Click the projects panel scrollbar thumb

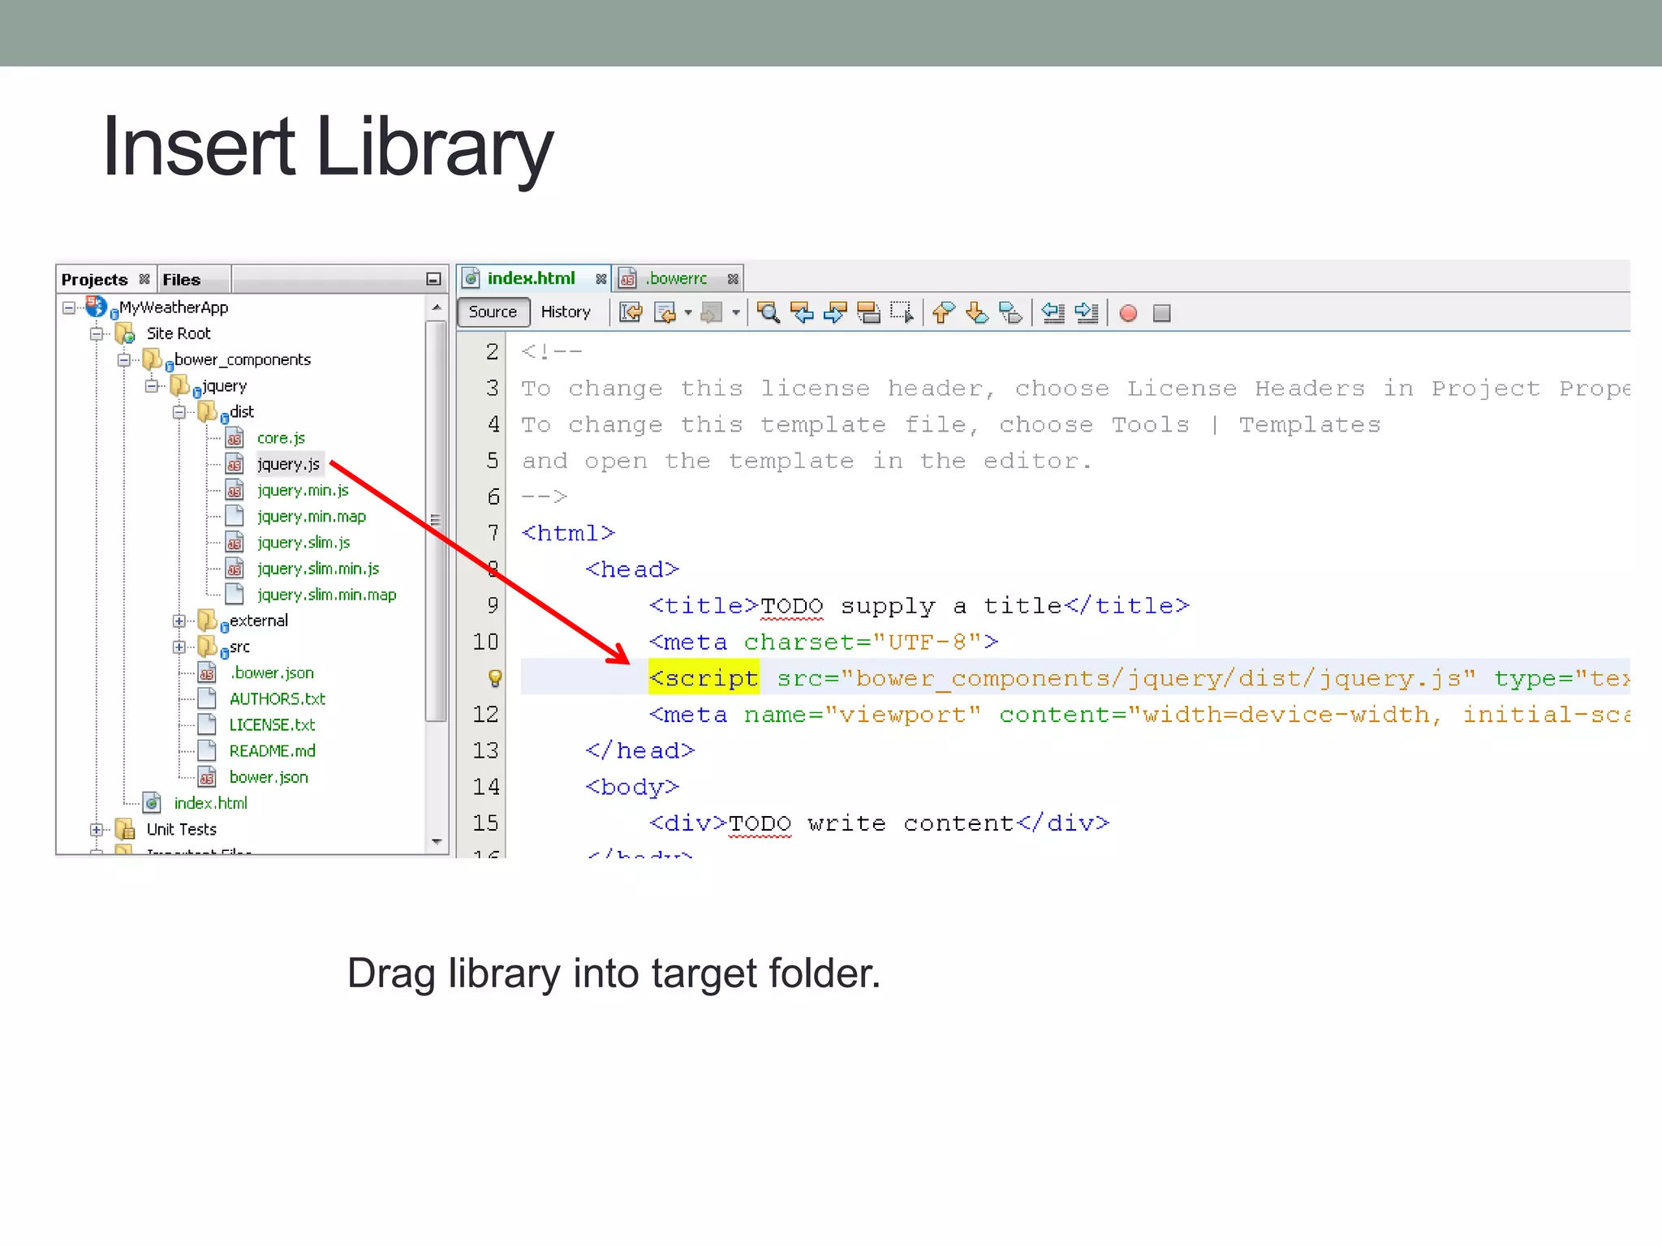pyautogui.click(x=437, y=521)
